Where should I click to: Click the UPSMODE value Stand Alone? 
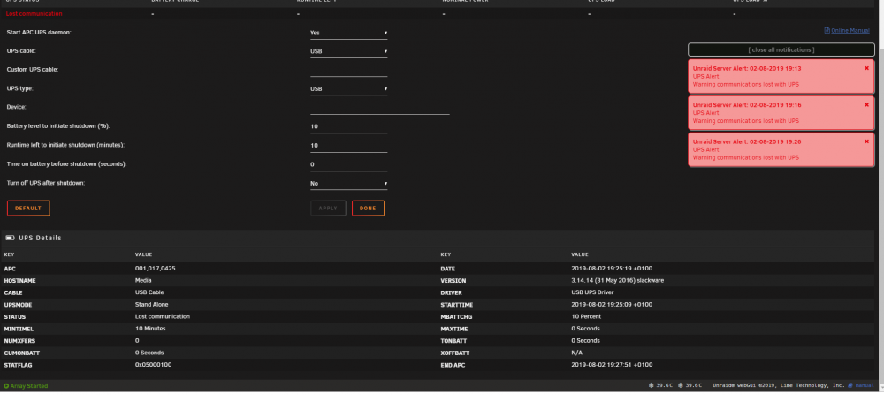point(152,304)
